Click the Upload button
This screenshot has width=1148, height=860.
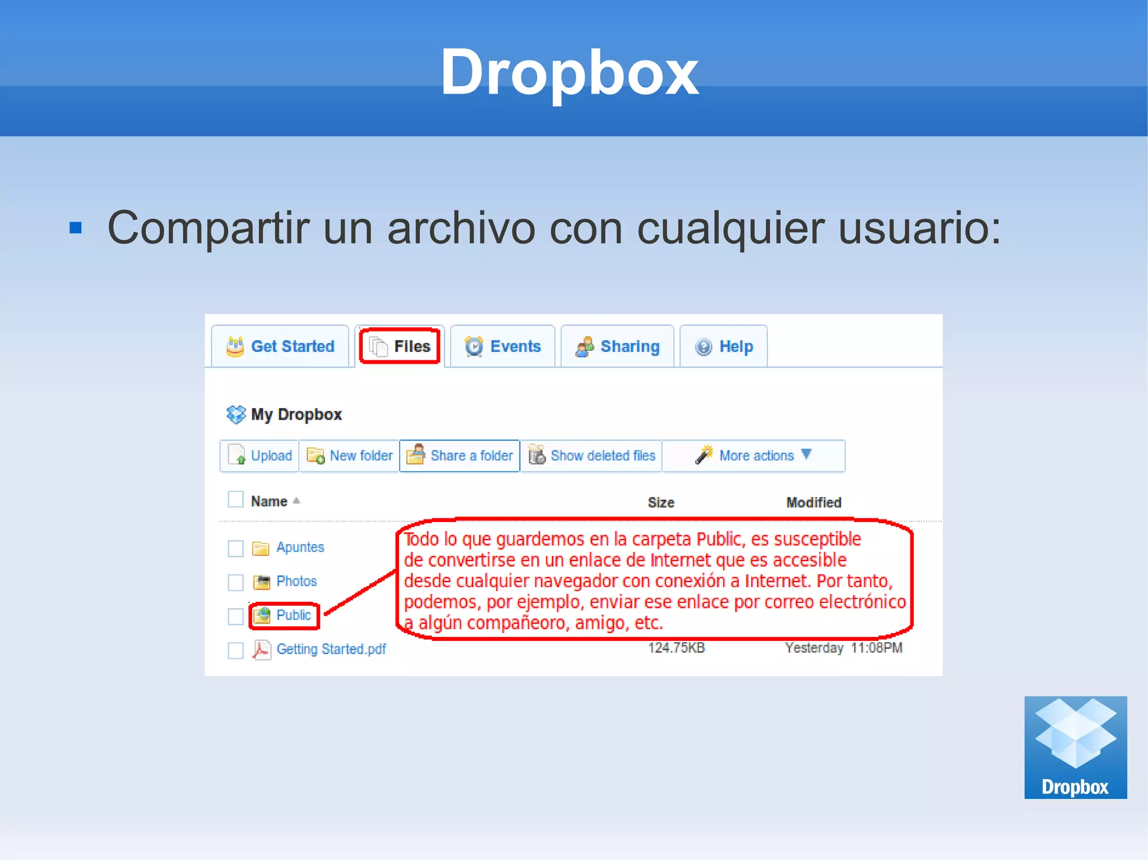pyautogui.click(x=260, y=455)
